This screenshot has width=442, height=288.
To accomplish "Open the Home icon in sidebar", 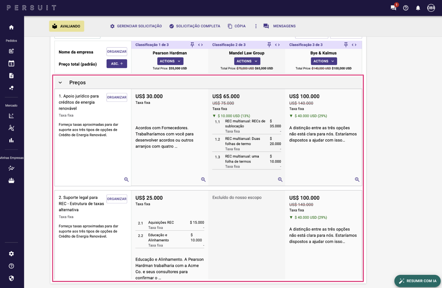I will (11, 27).
